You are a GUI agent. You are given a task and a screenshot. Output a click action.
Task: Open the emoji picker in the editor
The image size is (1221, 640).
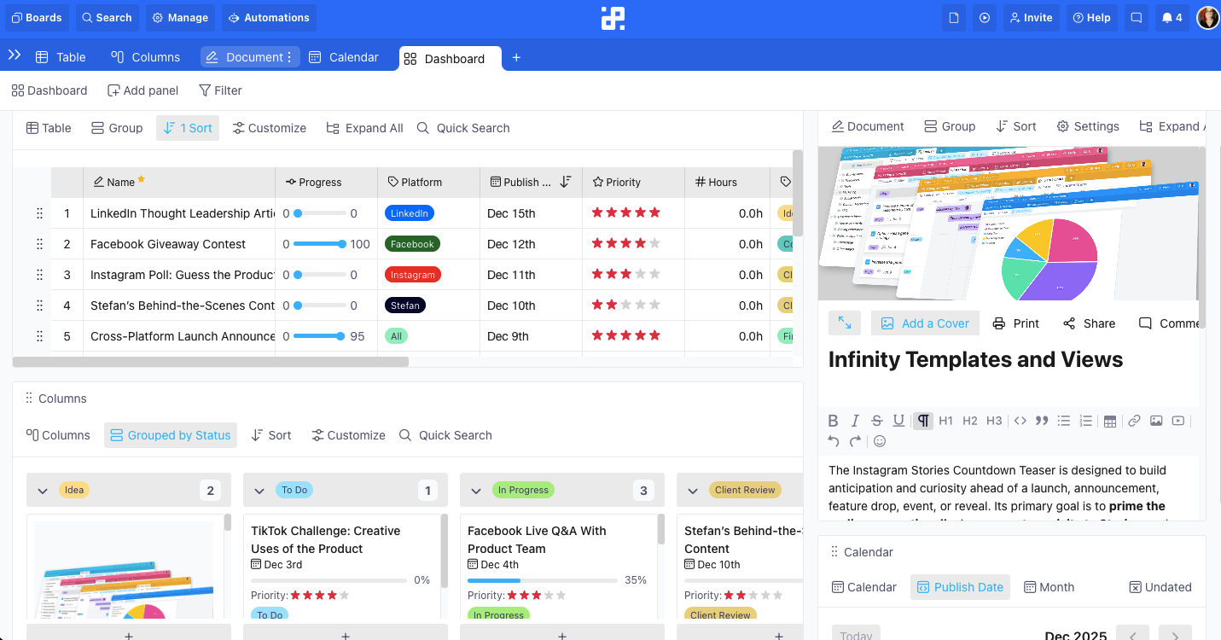coord(880,441)
